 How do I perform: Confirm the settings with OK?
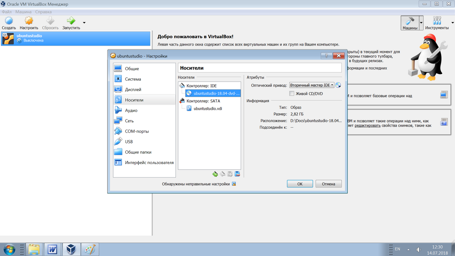coord(300,184)
